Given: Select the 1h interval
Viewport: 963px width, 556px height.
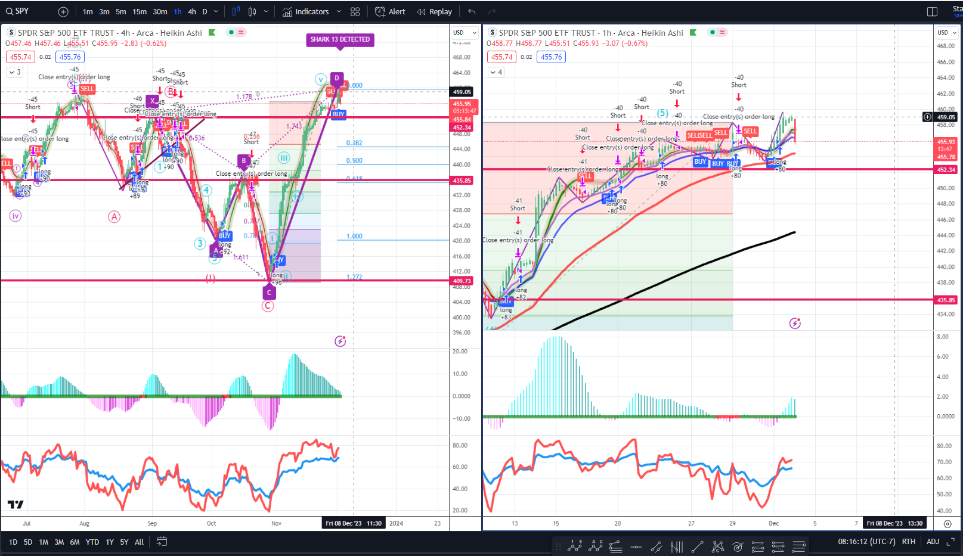Looking at the screenshot, I should pos(178,11).
